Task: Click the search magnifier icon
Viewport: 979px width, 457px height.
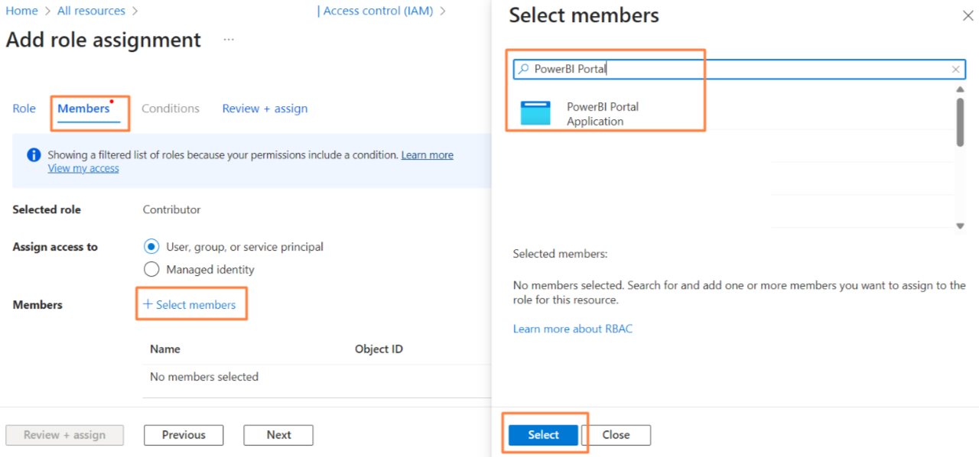Action: tap(523, 69)
